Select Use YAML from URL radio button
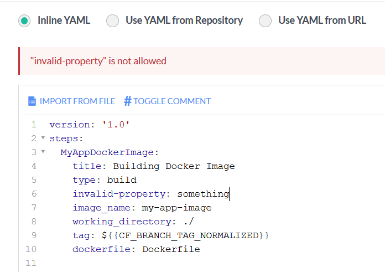 pos(265,21)
